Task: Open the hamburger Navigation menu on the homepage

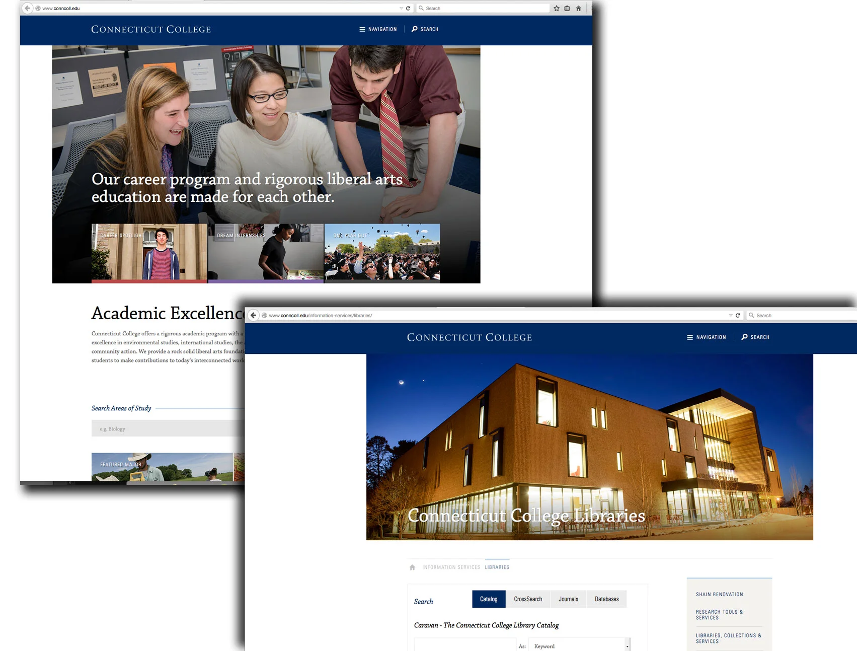Action: pos(378,29)
